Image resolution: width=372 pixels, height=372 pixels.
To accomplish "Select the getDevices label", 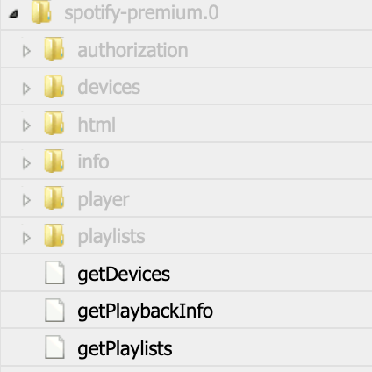I will (124, 275).
